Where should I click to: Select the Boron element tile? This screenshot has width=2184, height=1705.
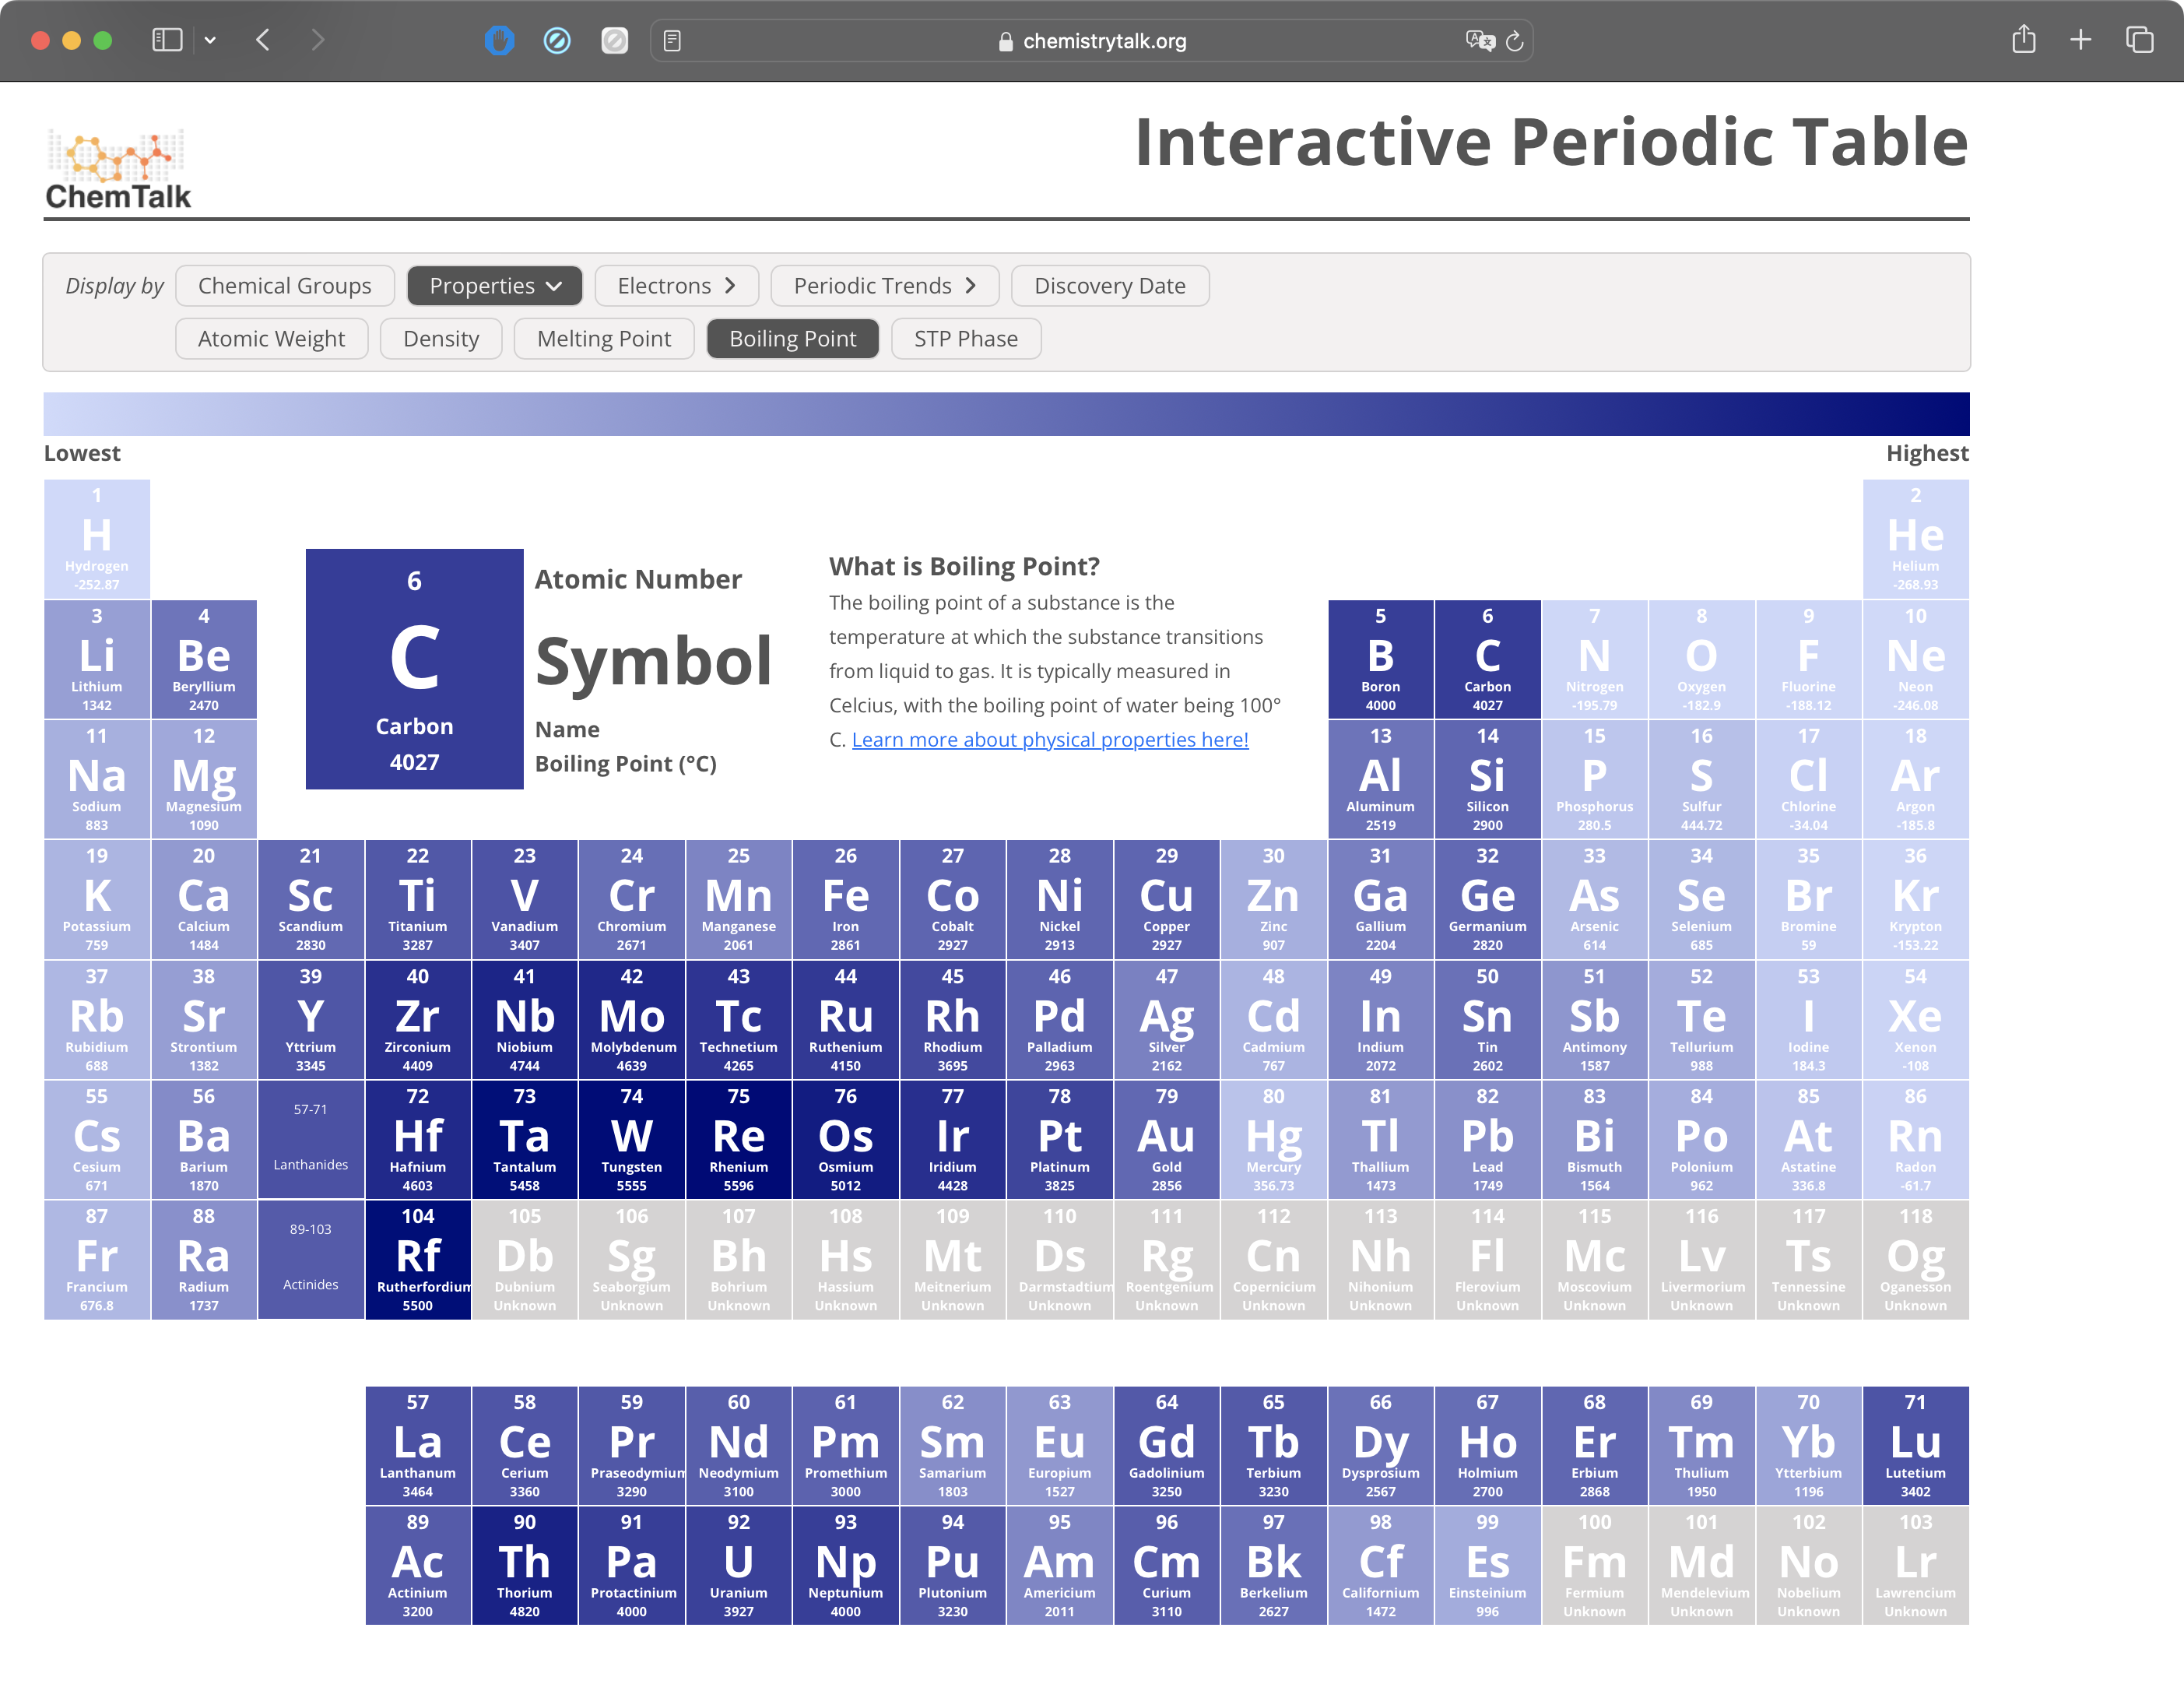point(1380,659)
